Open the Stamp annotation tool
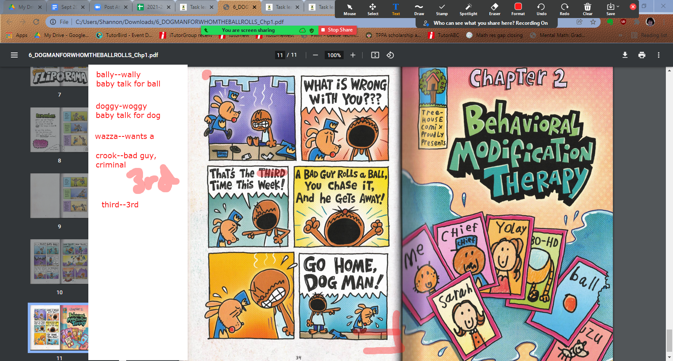 442,9
